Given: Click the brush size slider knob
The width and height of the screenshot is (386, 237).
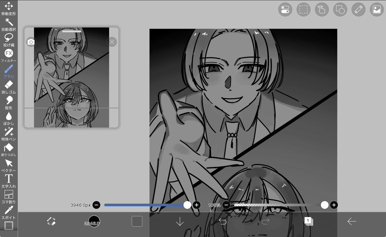Looking at the screenshot, I should [187, 205].
